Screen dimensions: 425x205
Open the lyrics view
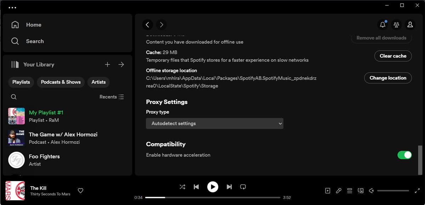pos(339,191)
